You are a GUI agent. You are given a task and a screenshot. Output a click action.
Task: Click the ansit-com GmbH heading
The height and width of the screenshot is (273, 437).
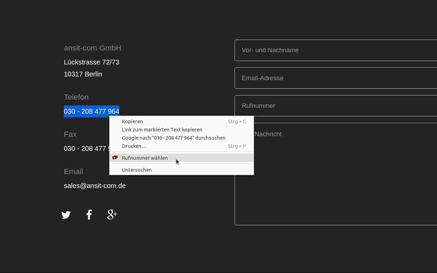(x=93, y=48)
